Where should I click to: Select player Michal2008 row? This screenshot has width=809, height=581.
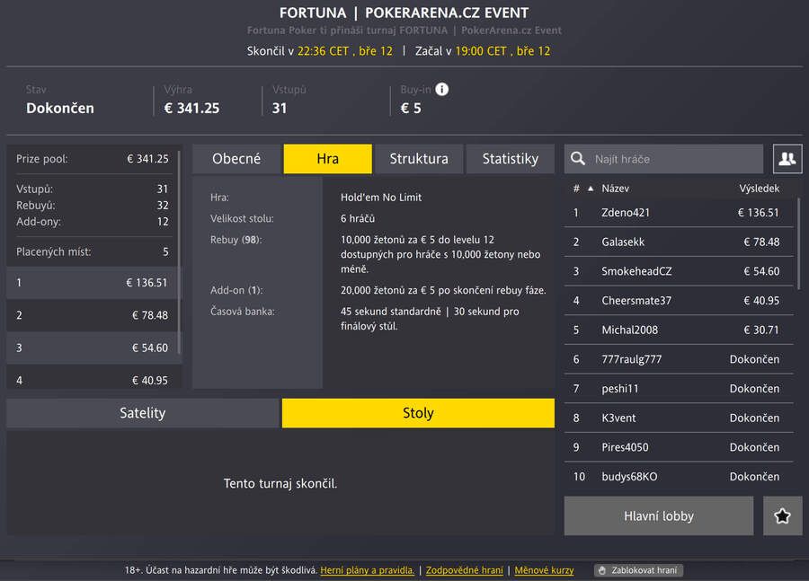coord(679,330)
